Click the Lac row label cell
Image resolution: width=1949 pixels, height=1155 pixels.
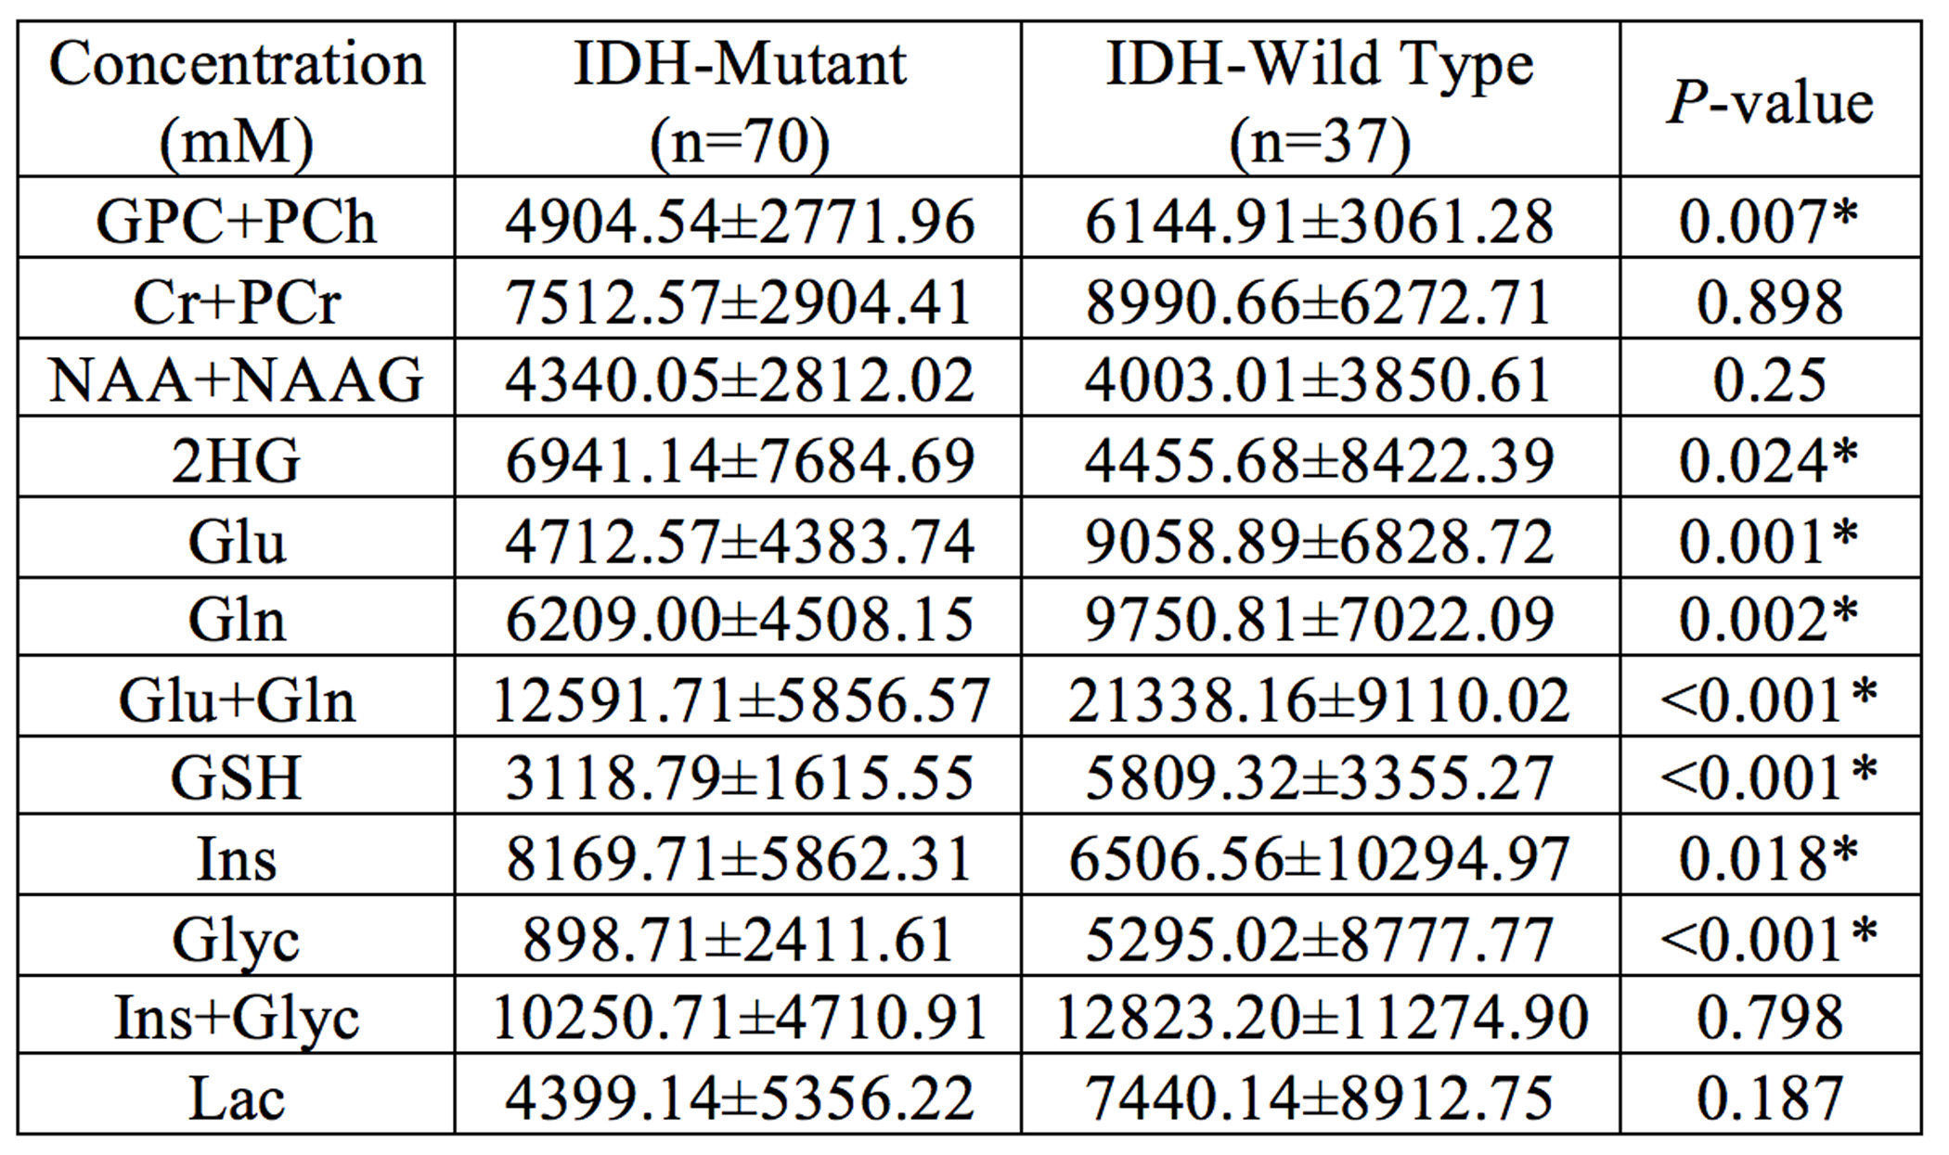point(236,1097)
